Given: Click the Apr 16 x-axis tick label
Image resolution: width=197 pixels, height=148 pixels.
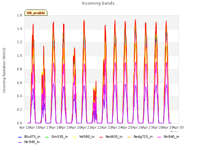Looking at the screenshot, I should click(34, 127).
